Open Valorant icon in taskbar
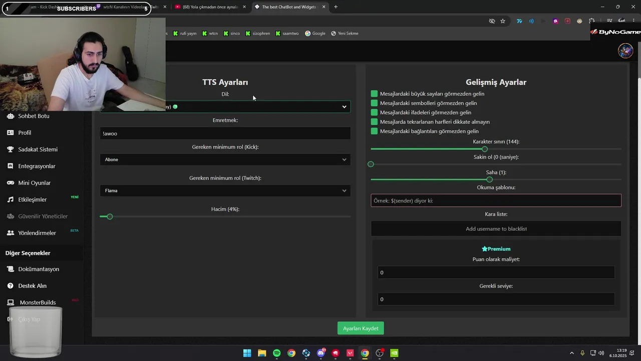The width and height of the screenshot is (641, 361). [350, 353]
